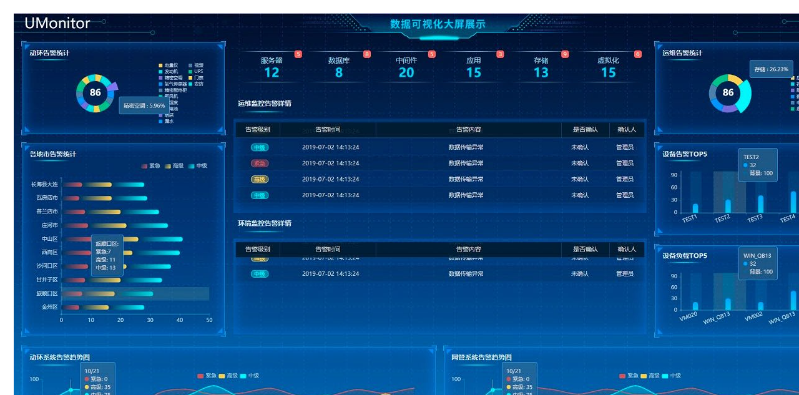This screenshot has height=395, width=799.
Task: Toggle 中级 legend in 各地市告警统计 chart
Action: [x=197, y=166]
